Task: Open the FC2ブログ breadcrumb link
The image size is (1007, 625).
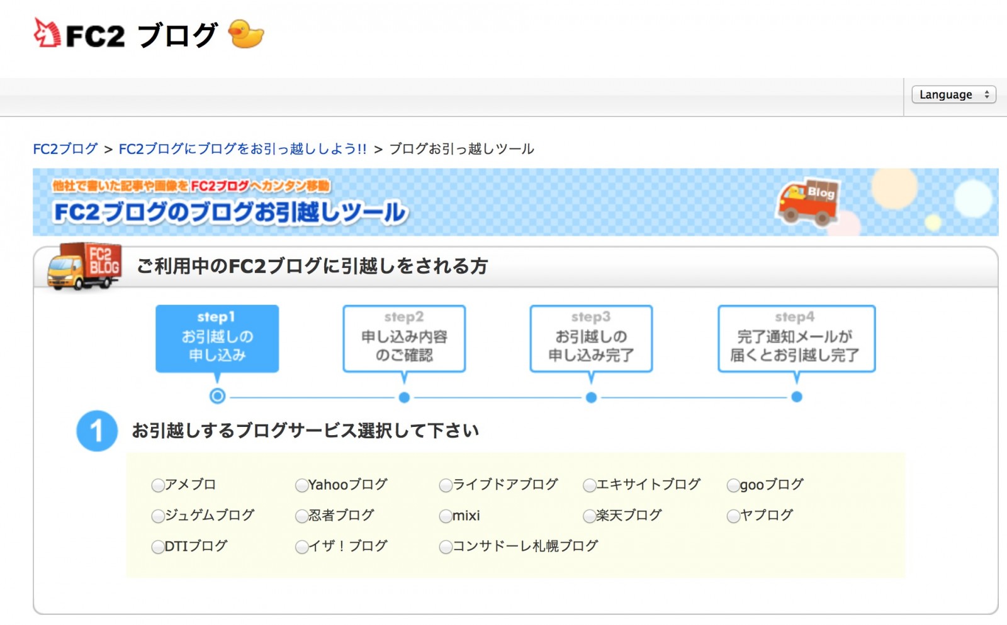Action: (65, 149)
